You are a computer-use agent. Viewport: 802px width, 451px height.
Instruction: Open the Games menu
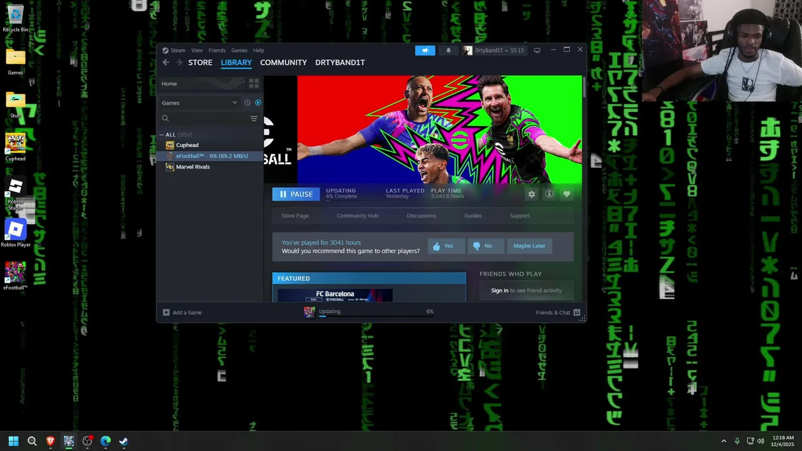(x=239, y=50)
